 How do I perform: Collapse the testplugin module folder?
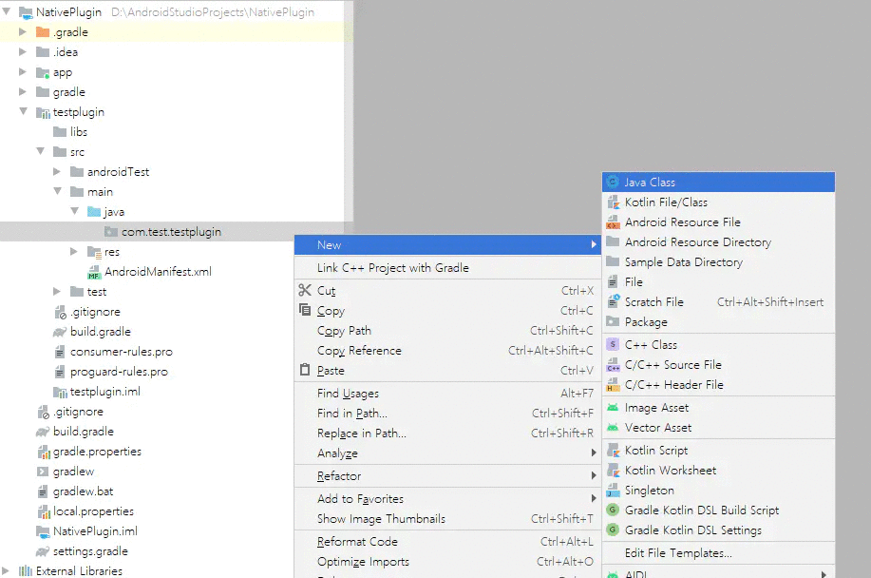24,112
